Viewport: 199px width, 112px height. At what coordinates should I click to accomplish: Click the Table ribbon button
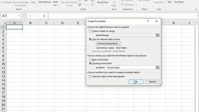[x=33, y=2]
